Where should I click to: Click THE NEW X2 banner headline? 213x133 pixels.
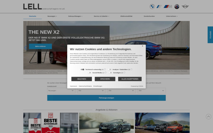(44, 32)
